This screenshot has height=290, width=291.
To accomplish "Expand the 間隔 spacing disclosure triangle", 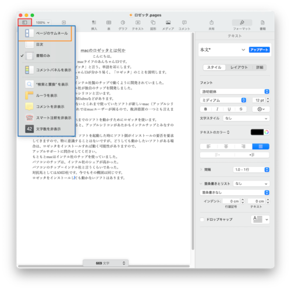I will tap(201, 170).
